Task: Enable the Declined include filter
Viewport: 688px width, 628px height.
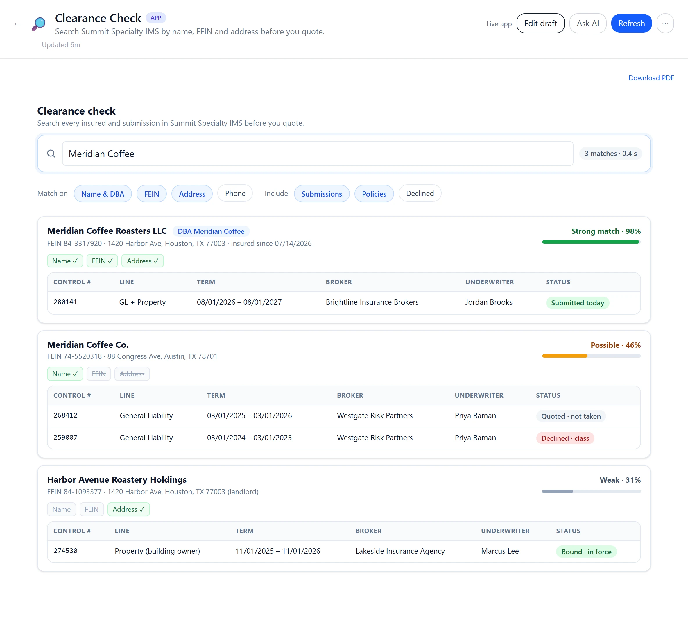Action: pyautogui.click(x=420, y=193)
